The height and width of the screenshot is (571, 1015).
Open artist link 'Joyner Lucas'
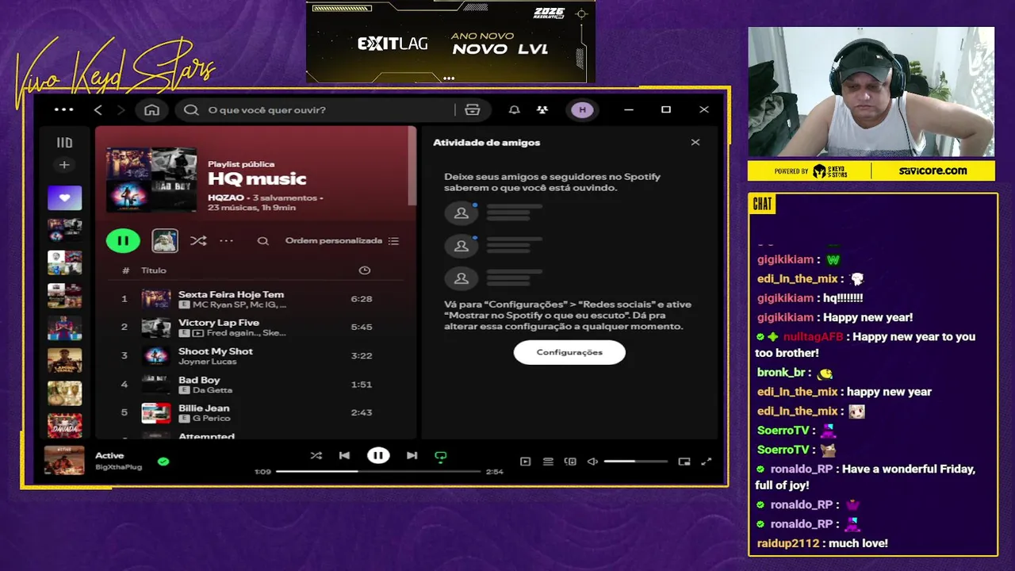tap(208, 362)
